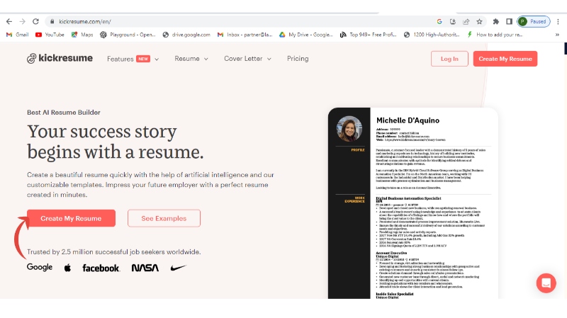
Task: Bookmark this page with the star icon
Action: coord(480,22)
